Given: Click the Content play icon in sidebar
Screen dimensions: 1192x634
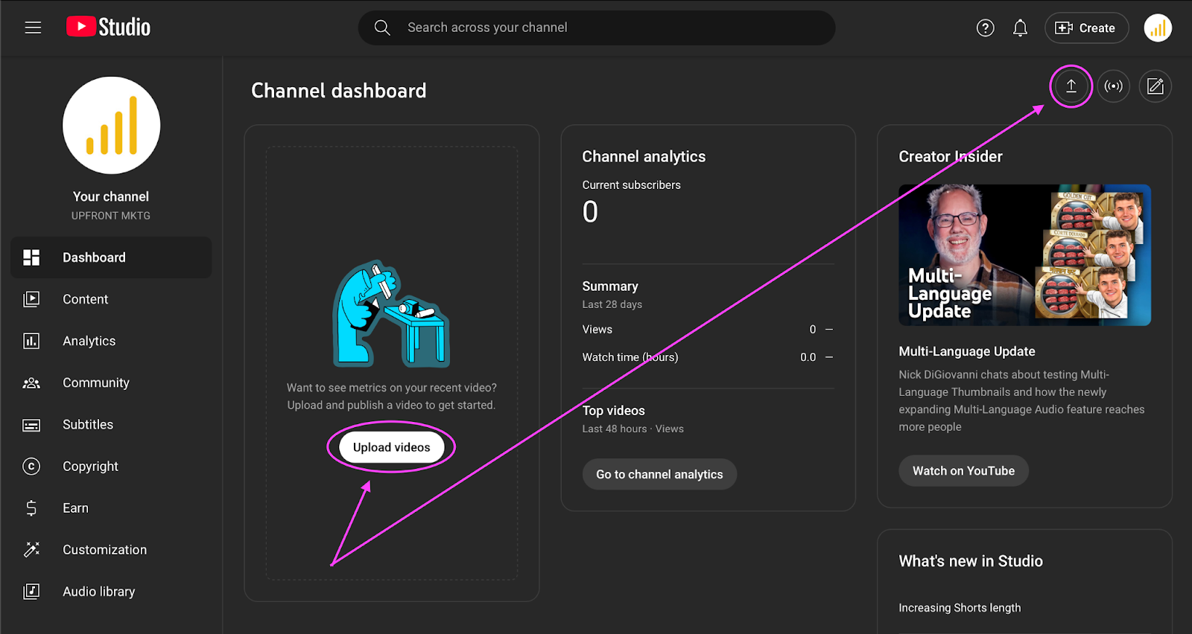Looking at the screenshot, I should [31, 299].
